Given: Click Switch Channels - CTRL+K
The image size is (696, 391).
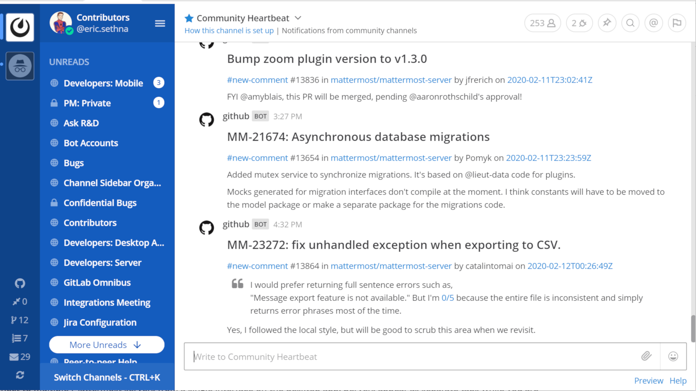Looking at the screenshot, I should [107, 377].
